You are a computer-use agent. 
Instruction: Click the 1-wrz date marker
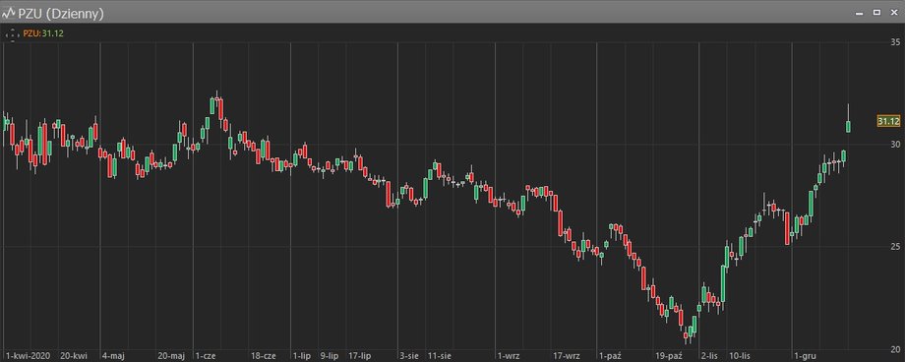[x=509, y=356]
